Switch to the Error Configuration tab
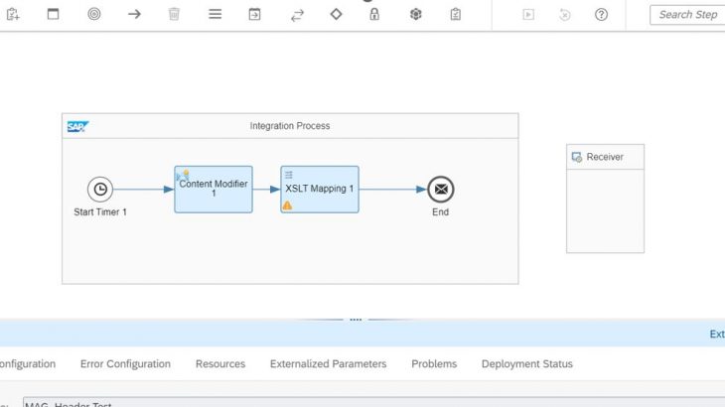 125,364
